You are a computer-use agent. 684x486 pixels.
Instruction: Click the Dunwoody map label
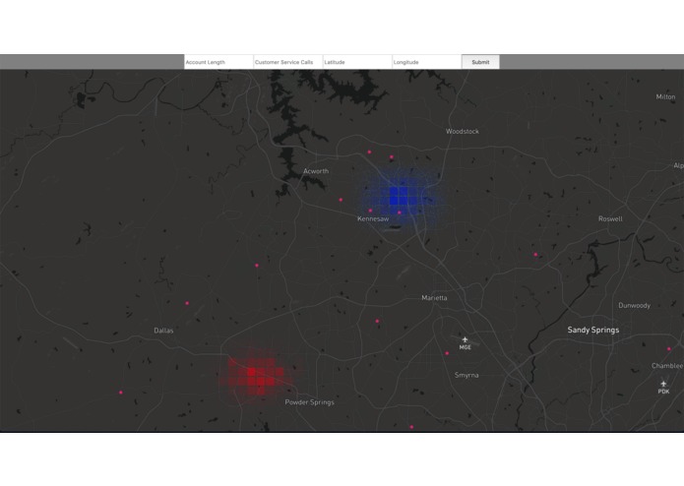[x=634, y=306]
